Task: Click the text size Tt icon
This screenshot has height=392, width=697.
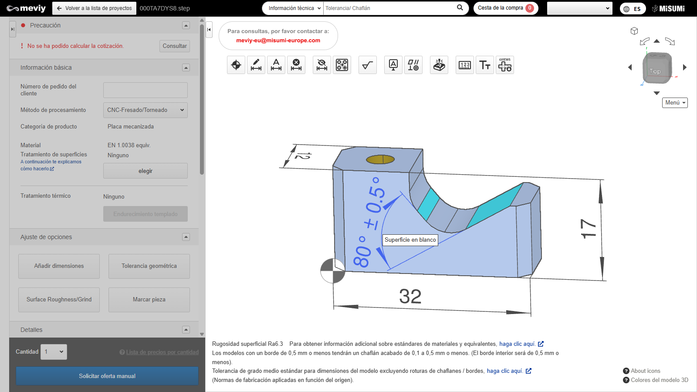Action: (x=485, y=65)
